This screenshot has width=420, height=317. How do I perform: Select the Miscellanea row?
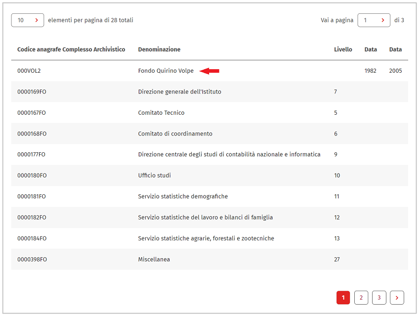210,259
